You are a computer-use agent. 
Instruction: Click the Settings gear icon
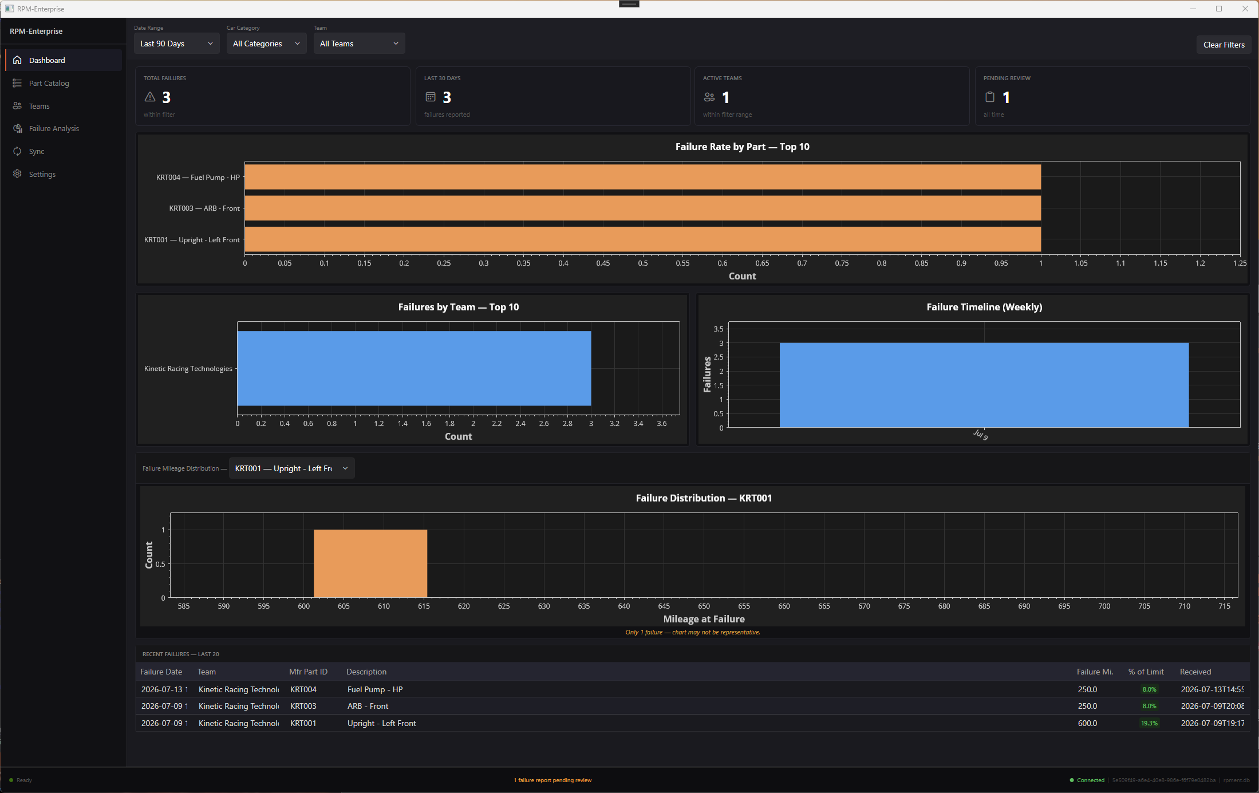point(17,174)
